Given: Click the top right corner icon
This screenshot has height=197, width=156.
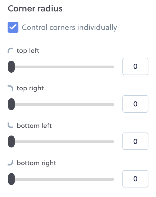Looking at the screenshot, I should (x=10, y=88).
